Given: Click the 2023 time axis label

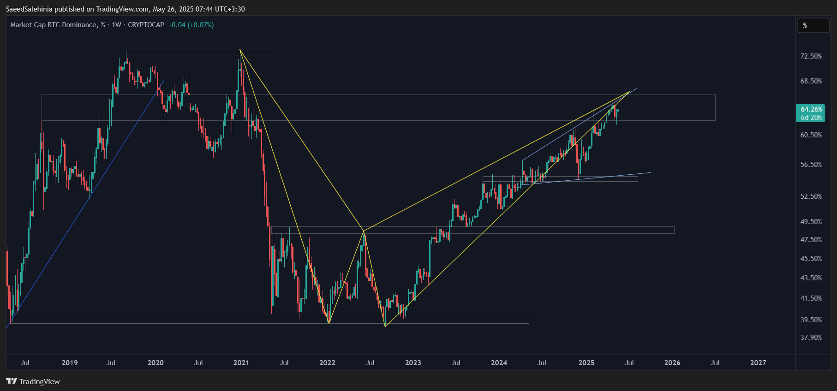Looking at the screenshot, I should coord(413,363).
